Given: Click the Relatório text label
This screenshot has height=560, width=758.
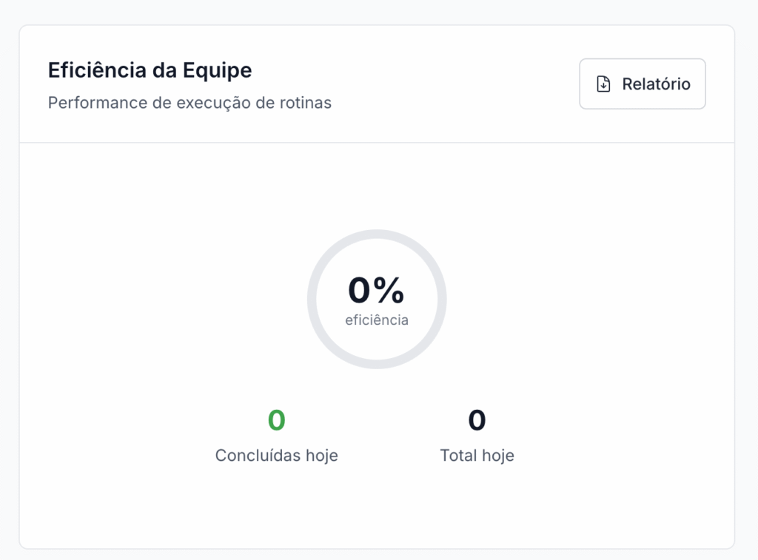Looking at the screenshot, I should point(656,84).
